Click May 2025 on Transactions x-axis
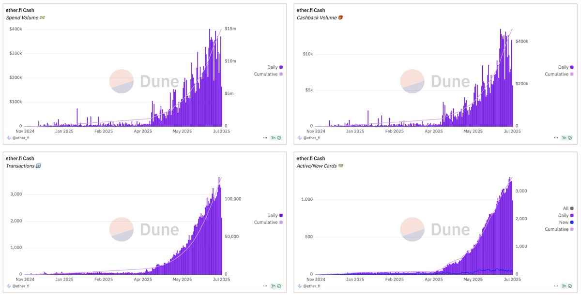 pos(182,280)
